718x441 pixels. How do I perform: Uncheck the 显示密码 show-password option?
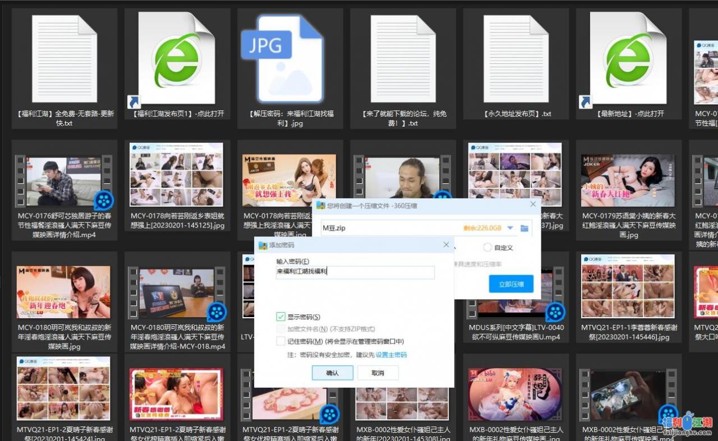coord(280,317)
